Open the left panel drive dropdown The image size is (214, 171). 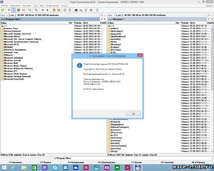point(4,15)
